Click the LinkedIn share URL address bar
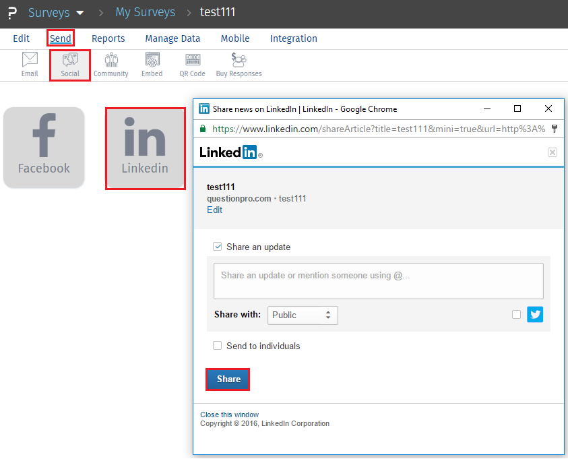 point(378,129)
